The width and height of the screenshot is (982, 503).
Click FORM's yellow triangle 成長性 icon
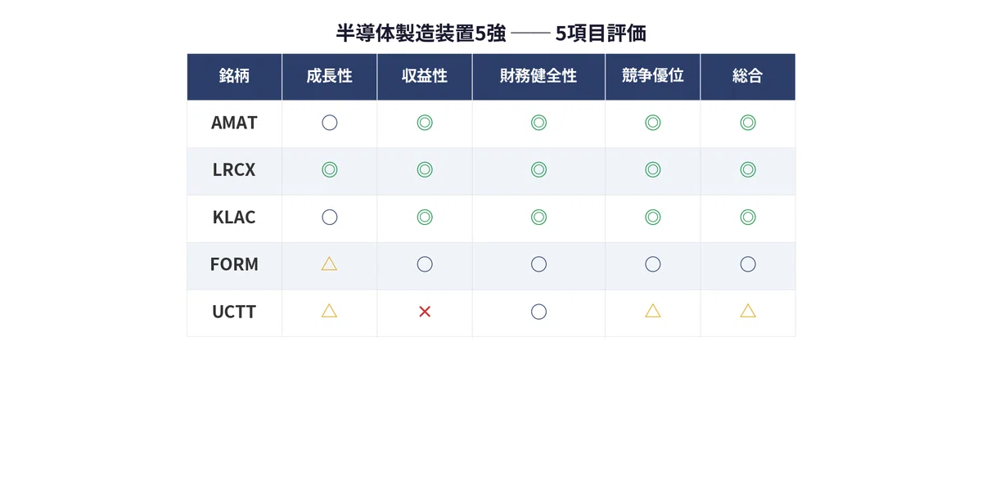tap(329, 263)
